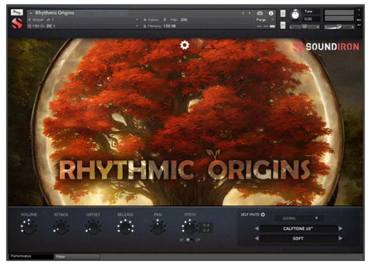Image resolution: width=371 pixels, height=265 pixels.
Task: Toggle the Mute M button
Action: 283,25
